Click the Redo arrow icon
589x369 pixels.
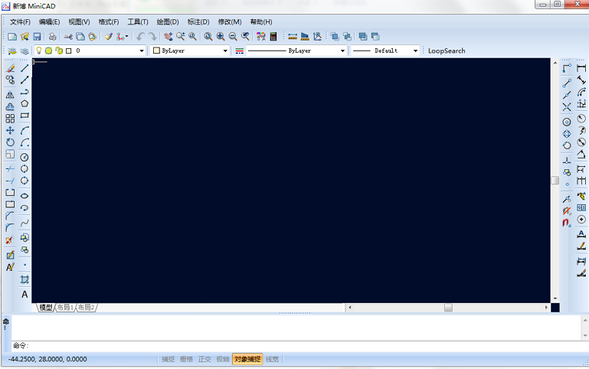(x=152, y=37)
